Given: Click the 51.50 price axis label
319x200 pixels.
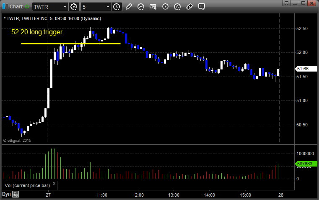Looking at the screenshot, I should 302,77.
